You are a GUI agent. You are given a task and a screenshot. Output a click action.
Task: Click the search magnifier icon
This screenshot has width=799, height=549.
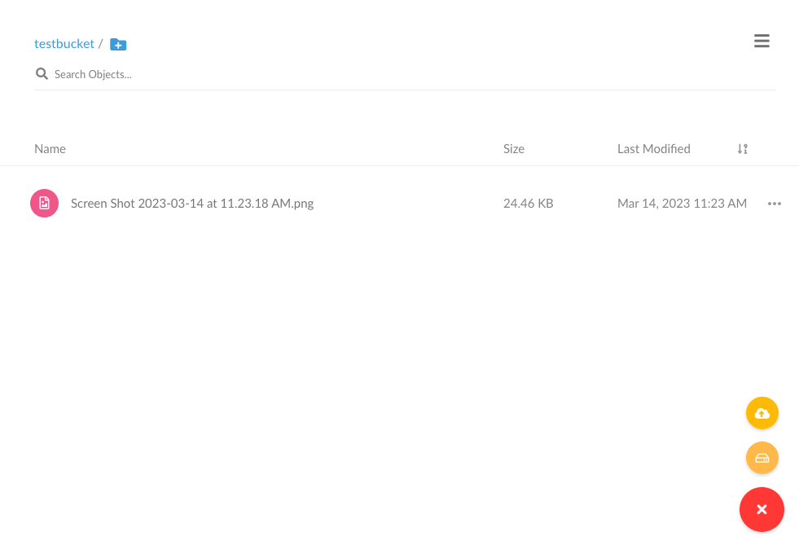coord(42,73)
